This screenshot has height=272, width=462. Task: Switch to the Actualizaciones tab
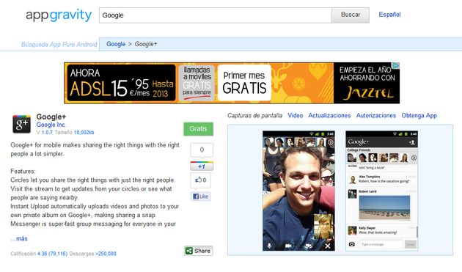329,116
